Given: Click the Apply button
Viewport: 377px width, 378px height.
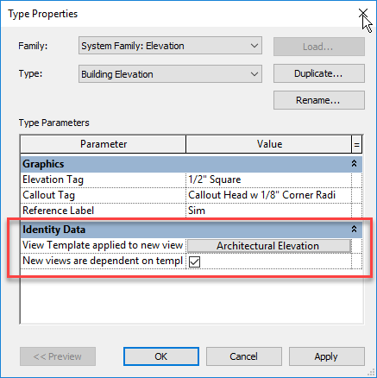Looking at the screenshot, I should (x=327, y=356).
